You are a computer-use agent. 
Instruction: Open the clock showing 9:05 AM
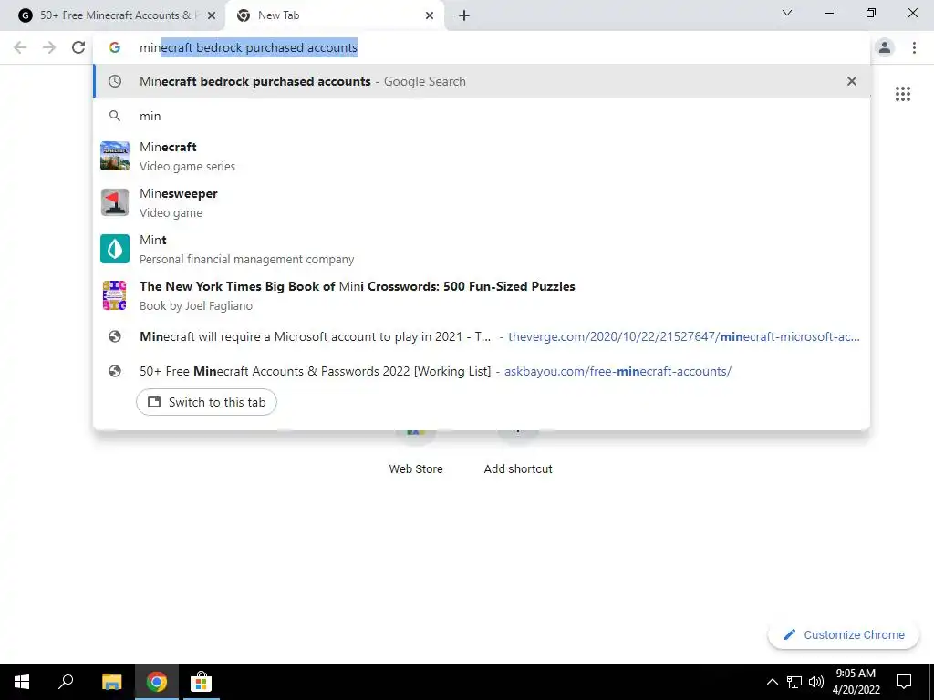[856, 682]
